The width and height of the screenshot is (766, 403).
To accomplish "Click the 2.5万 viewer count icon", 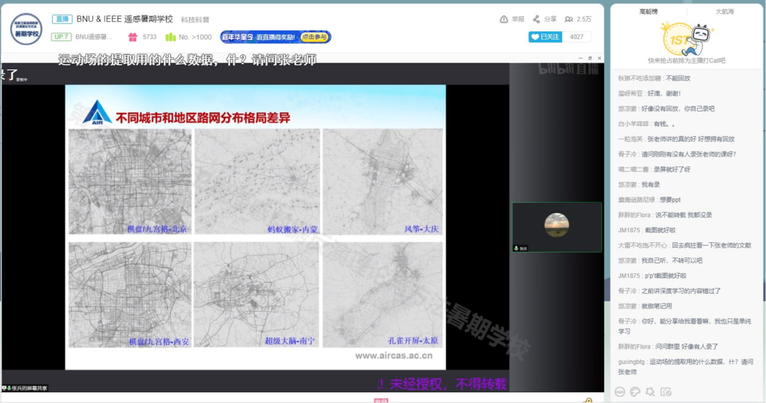I will click(569, 19).
